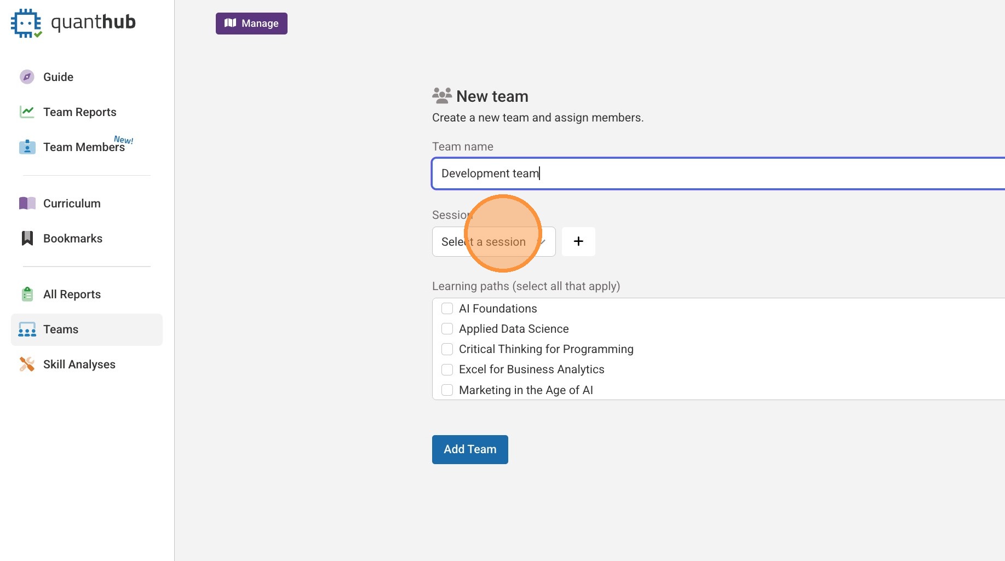The image size is (1005, 561).
Task: Select the Excel for Business Analytics checkbox
Action: [x=447, y=369]
